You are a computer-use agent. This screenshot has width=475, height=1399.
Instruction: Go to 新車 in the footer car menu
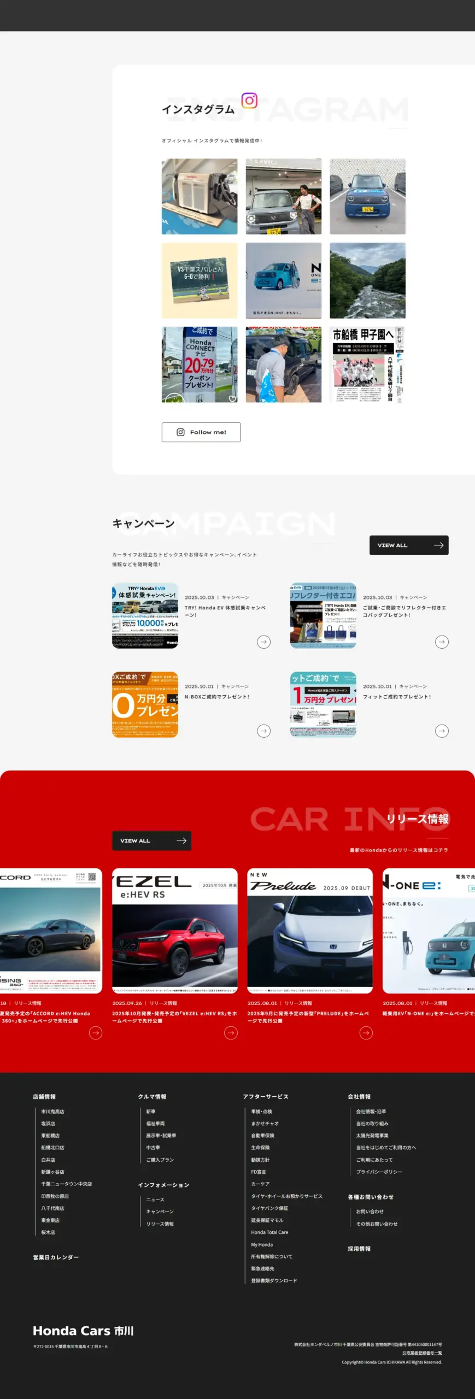pyautogui.click(x=151, y=1112)
